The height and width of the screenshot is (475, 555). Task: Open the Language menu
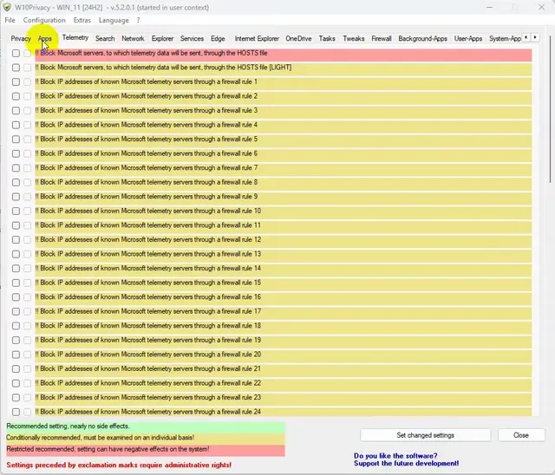coord(114,20)
